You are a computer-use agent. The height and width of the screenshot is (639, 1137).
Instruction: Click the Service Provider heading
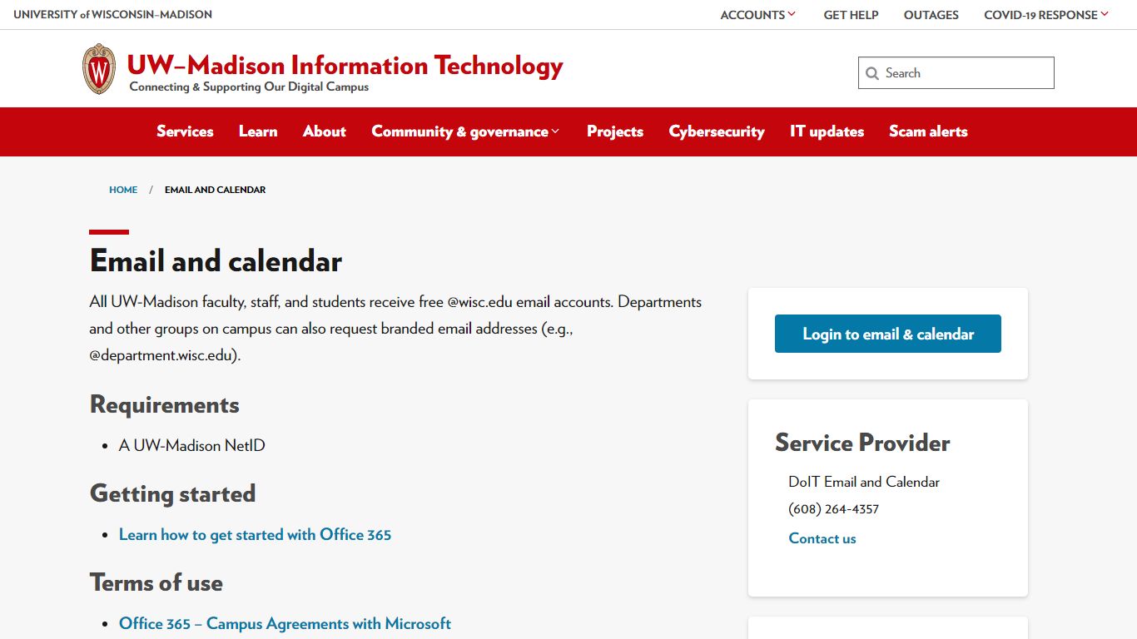pos(862,443)
